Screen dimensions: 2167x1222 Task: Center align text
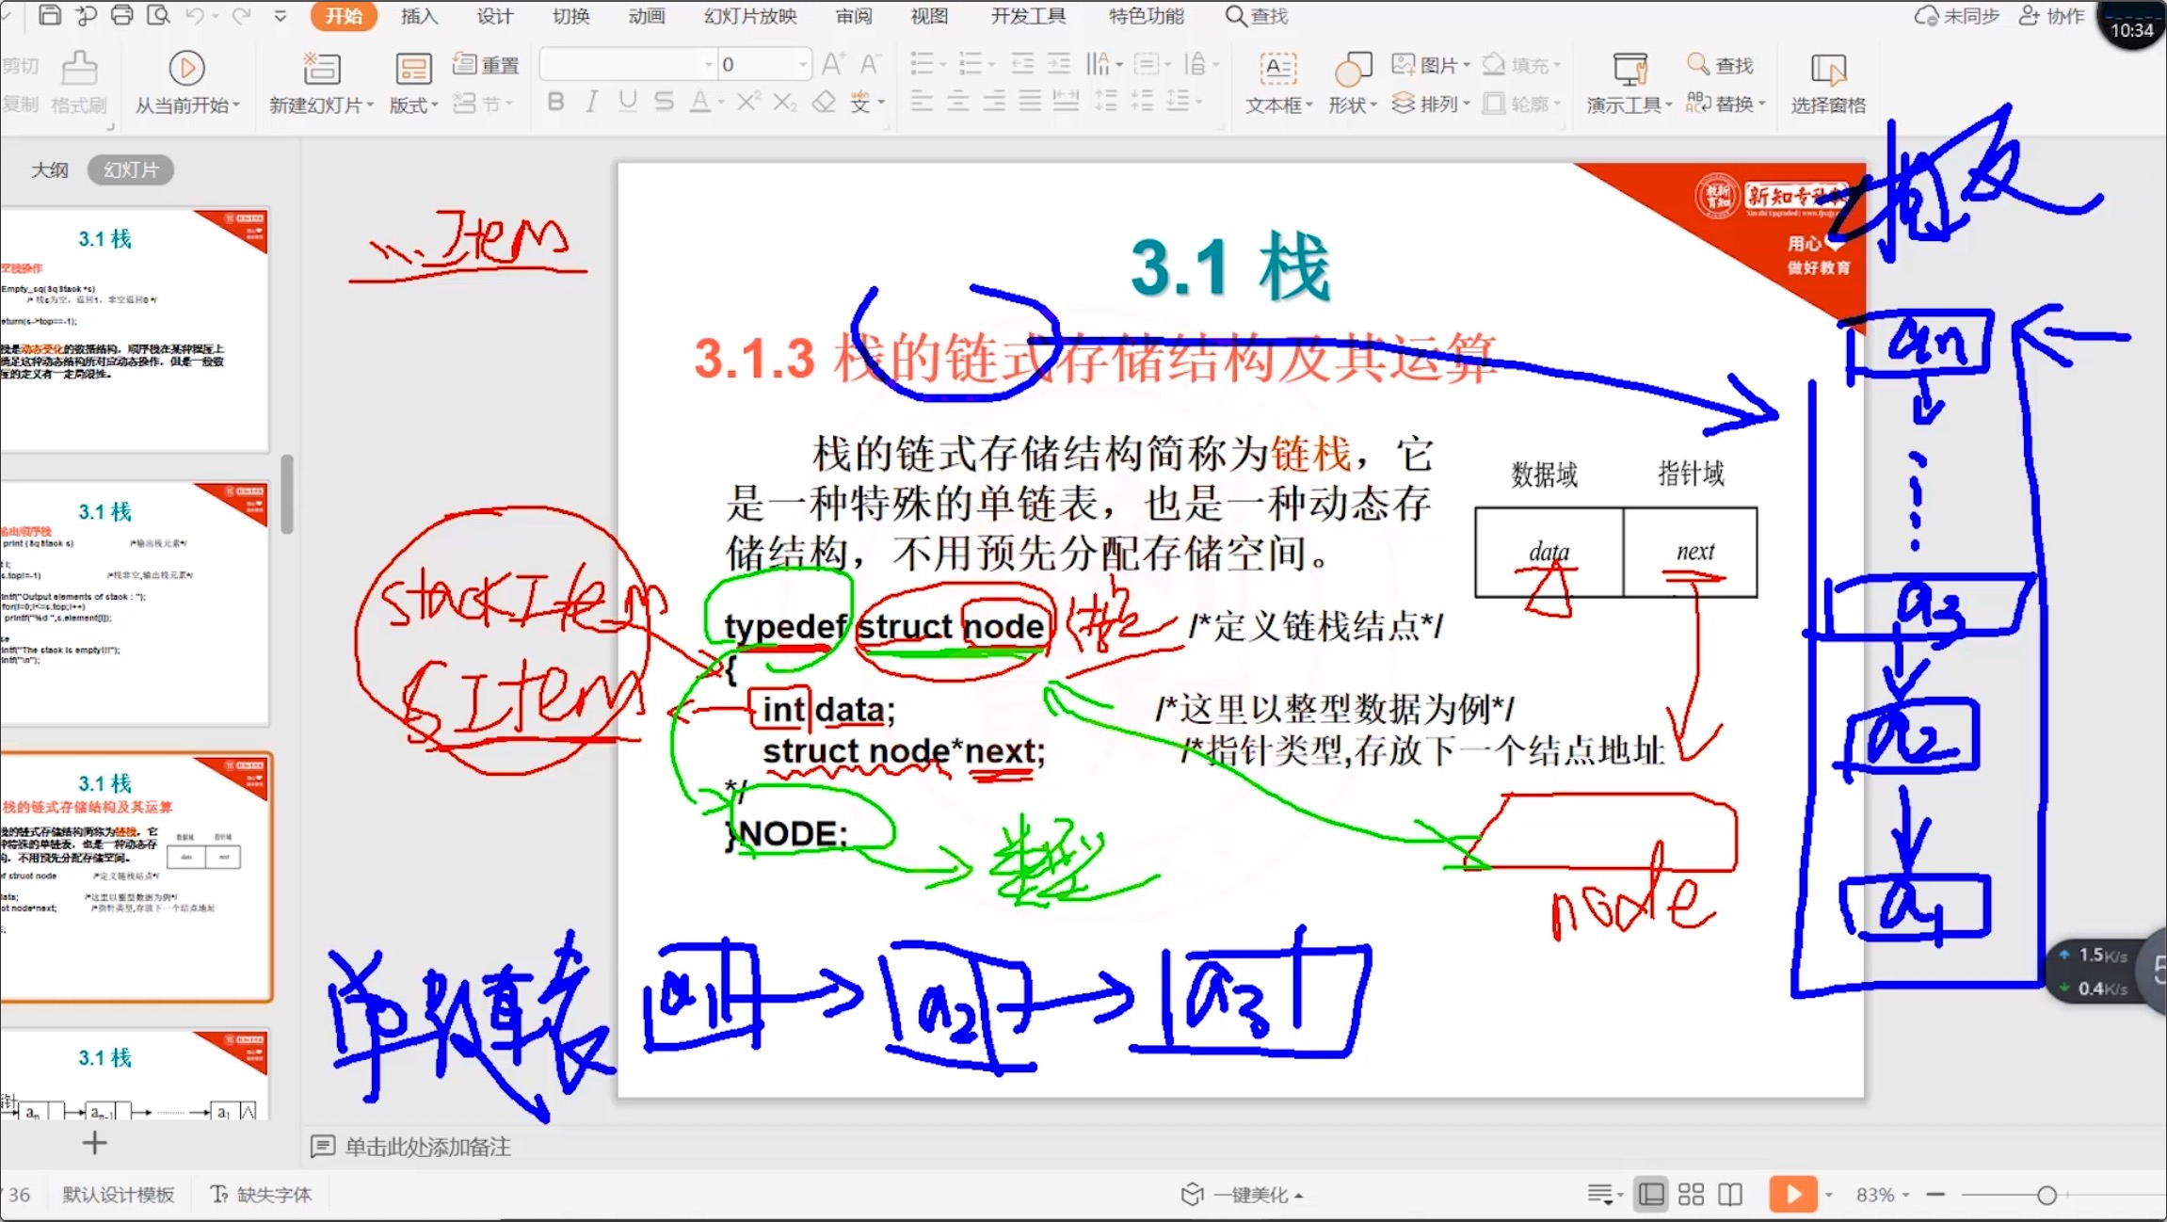957,101
